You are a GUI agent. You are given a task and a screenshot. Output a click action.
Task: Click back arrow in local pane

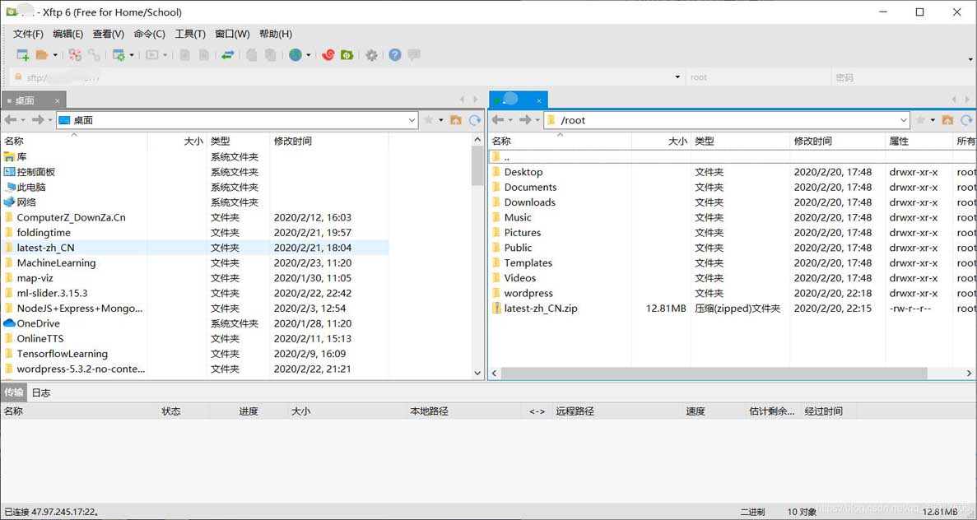(x=11, y=120)
